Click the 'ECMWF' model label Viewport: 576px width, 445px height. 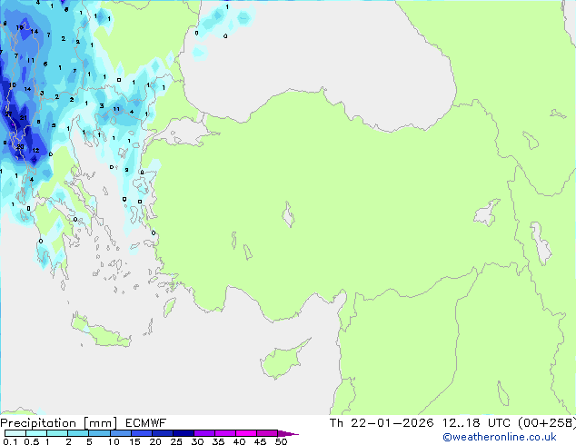[x=146, y=423]
